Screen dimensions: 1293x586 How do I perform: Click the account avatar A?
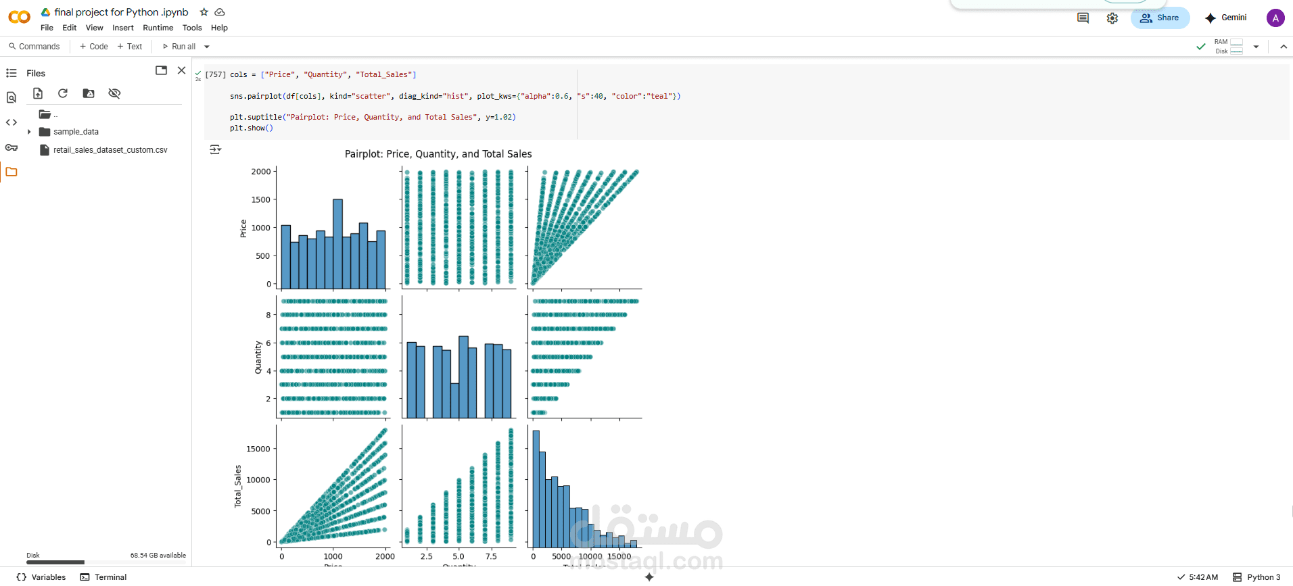(1275, 18)
